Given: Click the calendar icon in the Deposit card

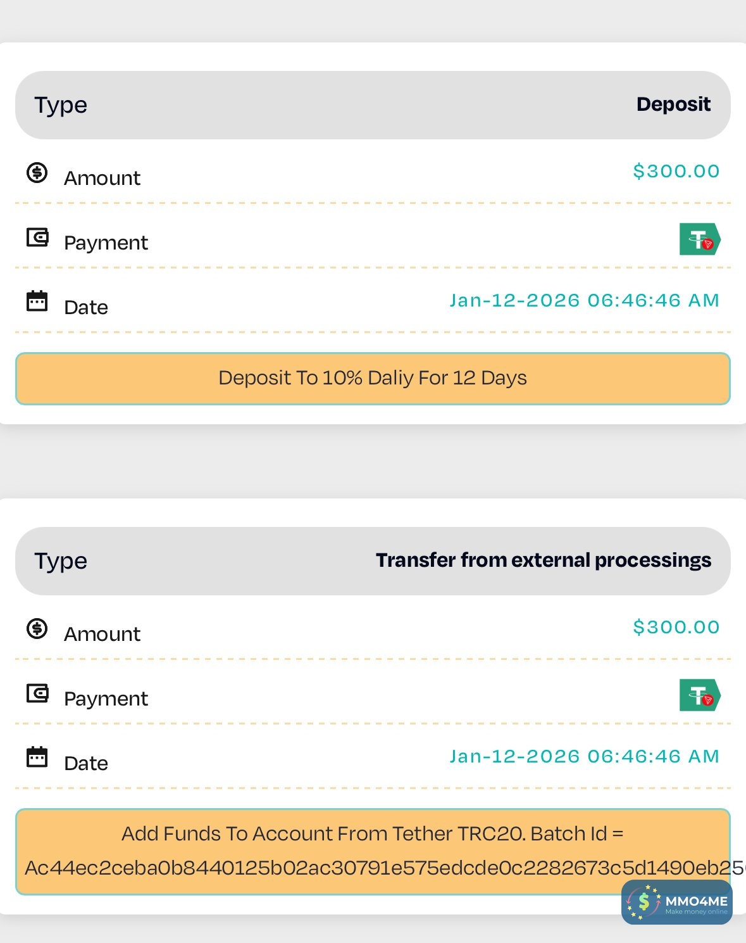Looking at the screenshot, I should coord(37,301).
